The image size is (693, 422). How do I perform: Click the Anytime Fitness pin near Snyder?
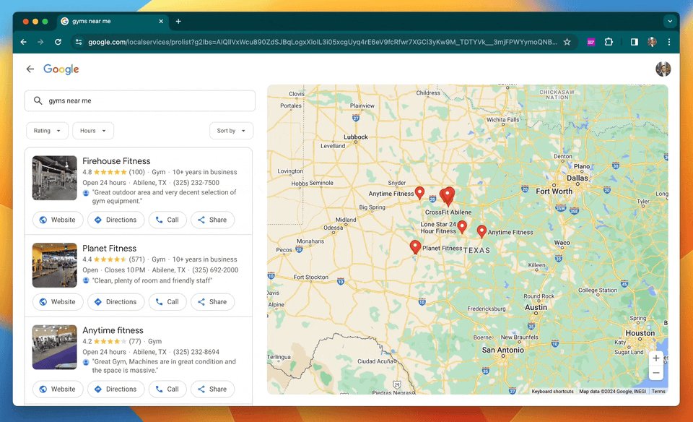[x=419, y=192]
